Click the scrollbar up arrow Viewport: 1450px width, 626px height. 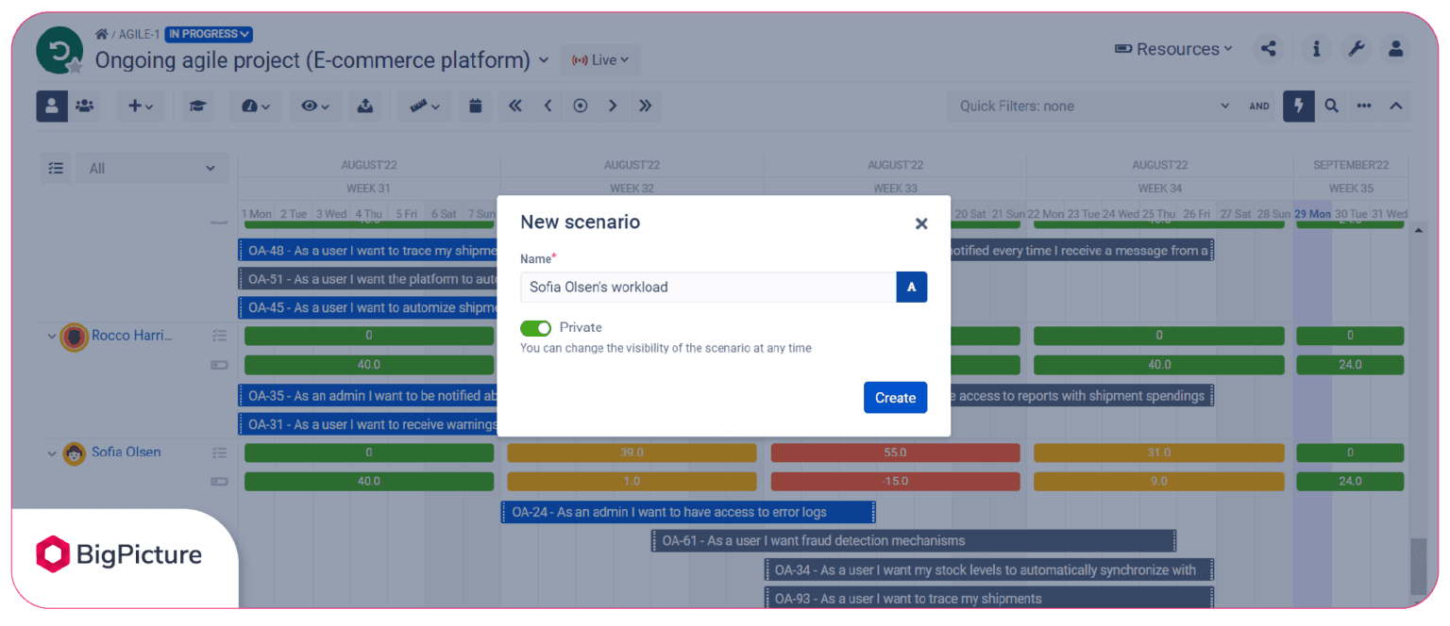point(1418,229)
